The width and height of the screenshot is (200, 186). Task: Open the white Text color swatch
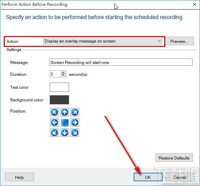59,87
